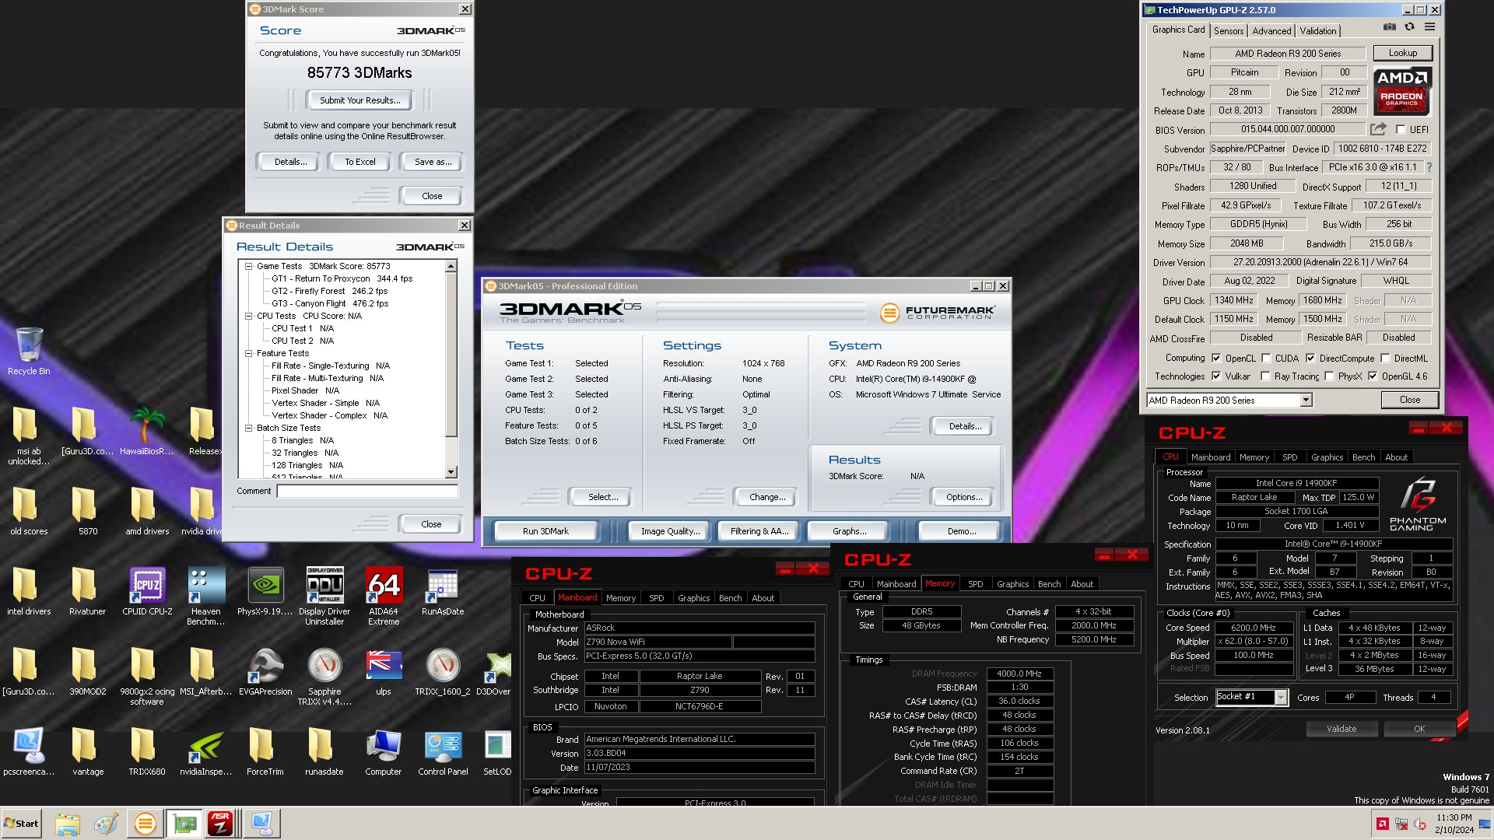Open the pcscreenca desktop icon
Viewport: 1494px width, 840px height.
click(29, 752)
